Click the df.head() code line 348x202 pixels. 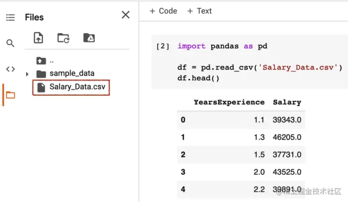(198, 78)
